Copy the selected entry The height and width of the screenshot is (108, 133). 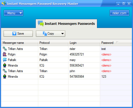coord(48,34)
